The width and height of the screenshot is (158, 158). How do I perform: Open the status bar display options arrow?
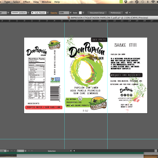coord(71,151)
